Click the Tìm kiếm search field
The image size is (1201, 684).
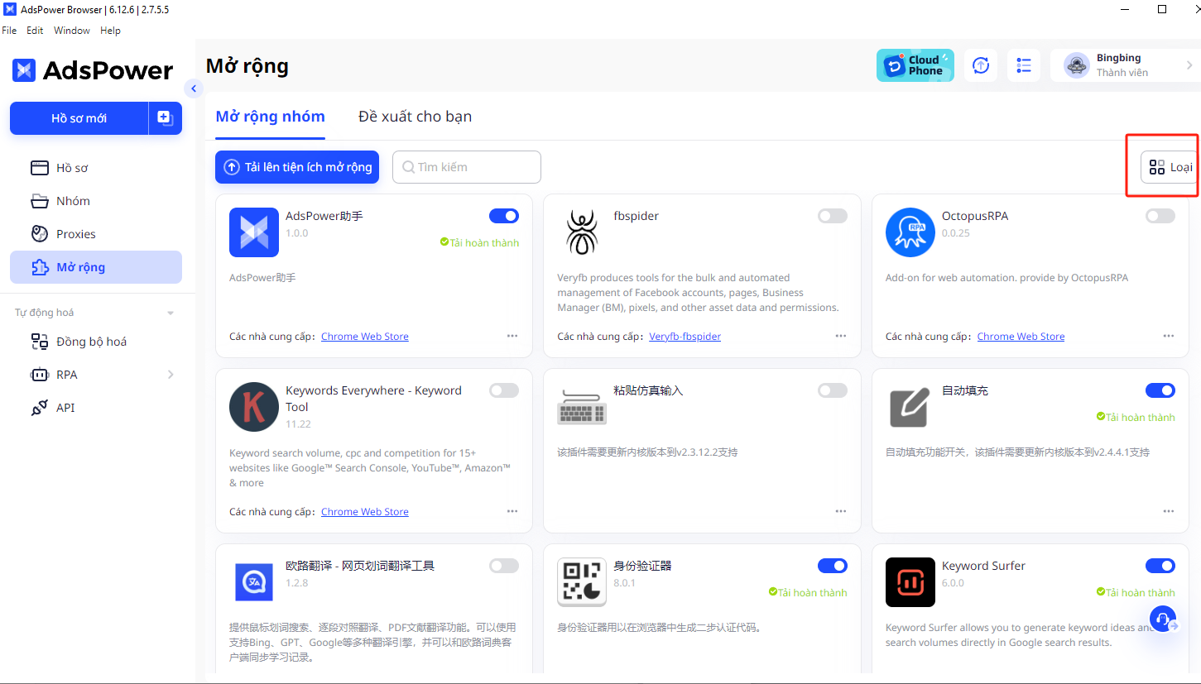pyautogui.click(x=467, y=167)
